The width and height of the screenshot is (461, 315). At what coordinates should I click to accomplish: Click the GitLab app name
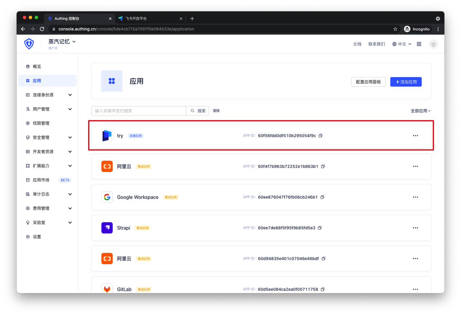click(x=124, y=289)
